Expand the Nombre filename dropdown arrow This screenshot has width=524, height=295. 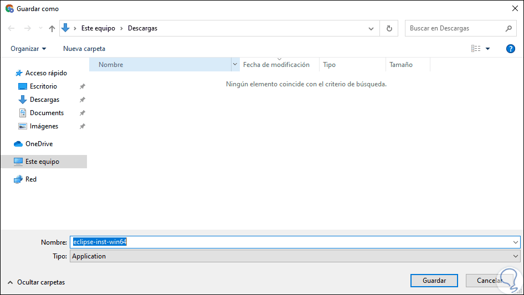515,242
